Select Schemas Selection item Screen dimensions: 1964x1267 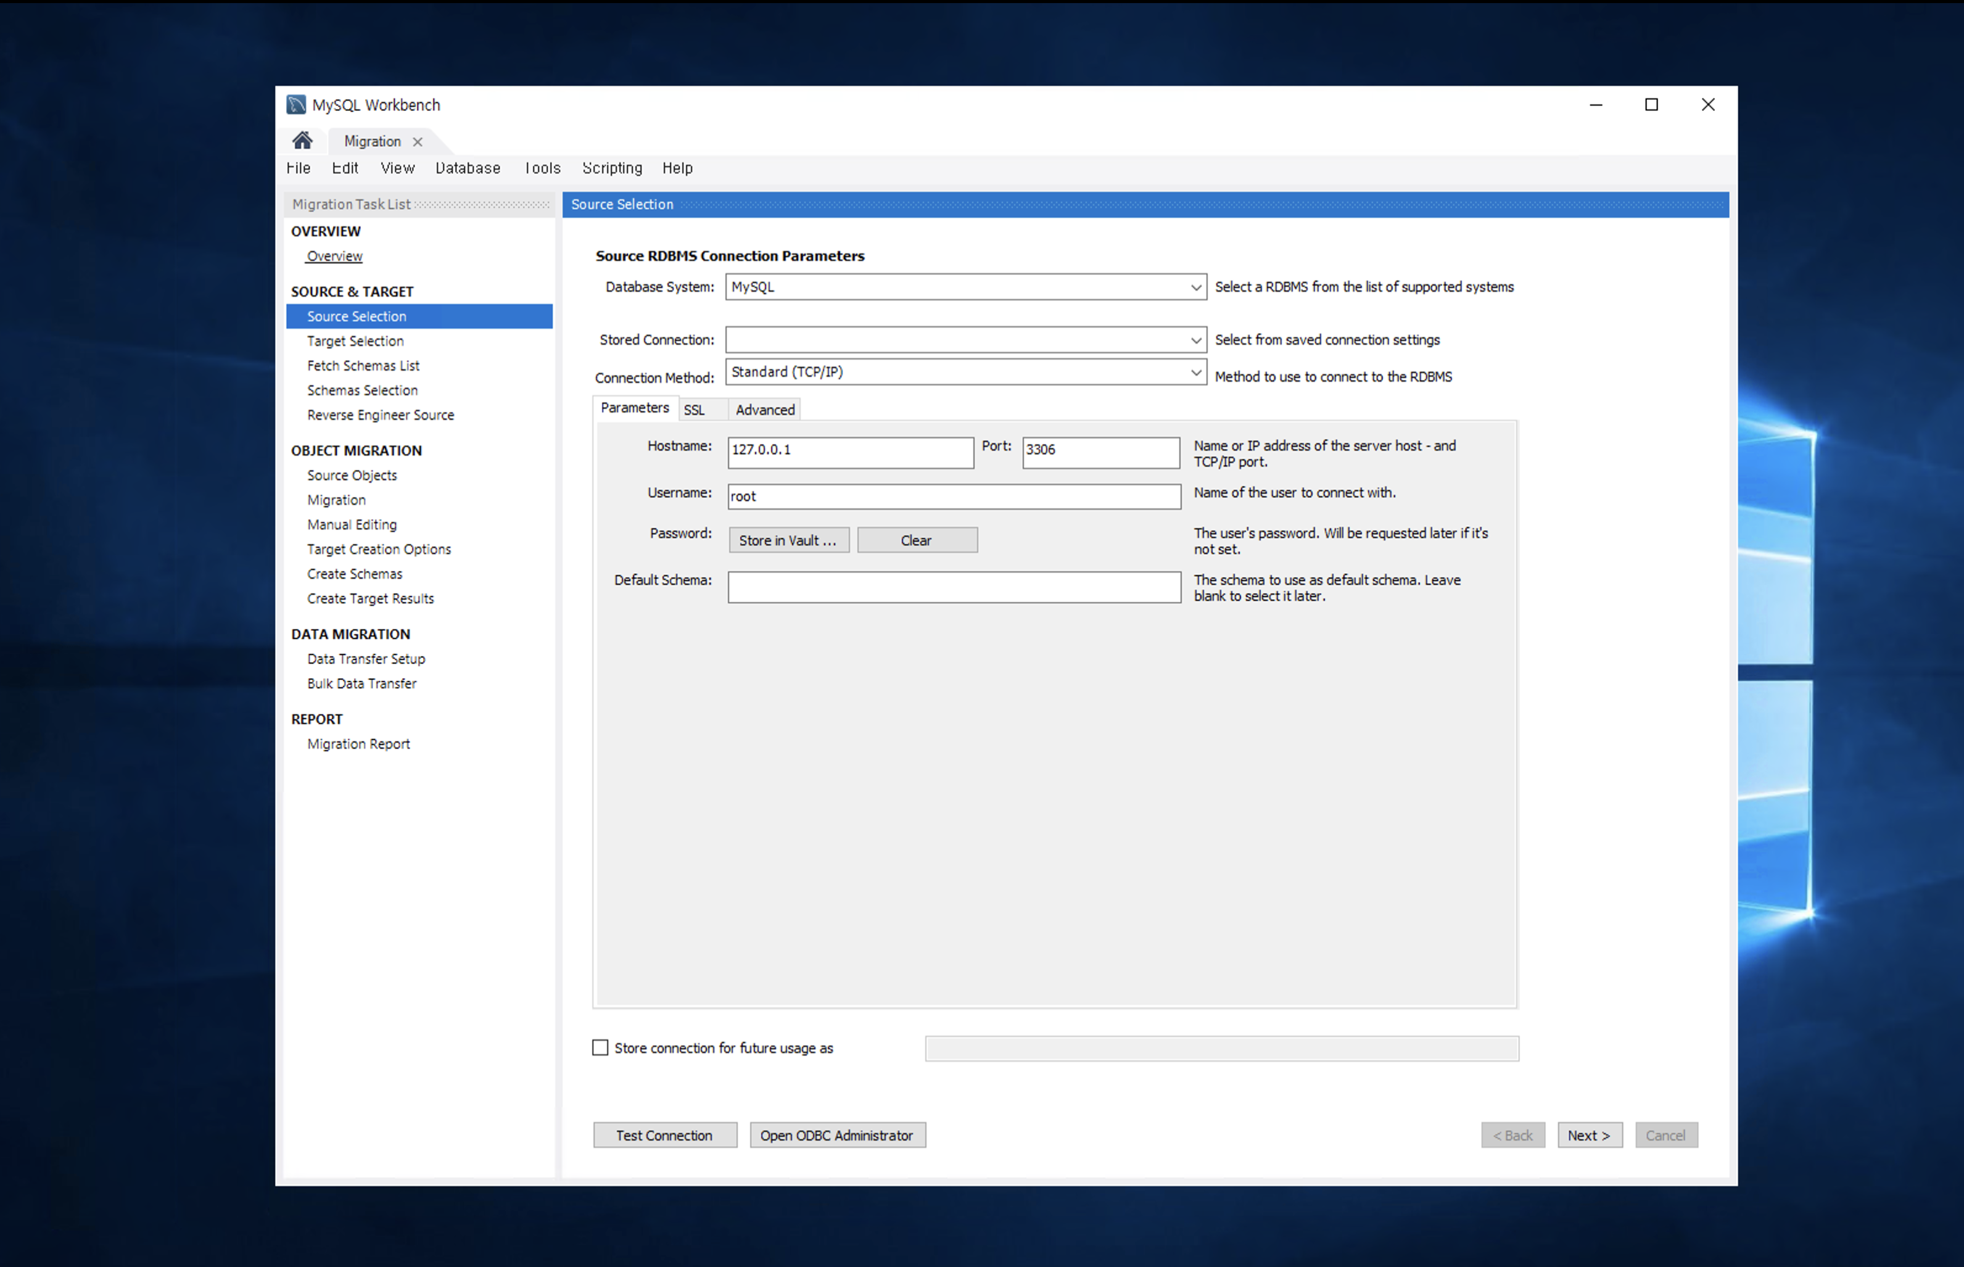pos(363,390)
